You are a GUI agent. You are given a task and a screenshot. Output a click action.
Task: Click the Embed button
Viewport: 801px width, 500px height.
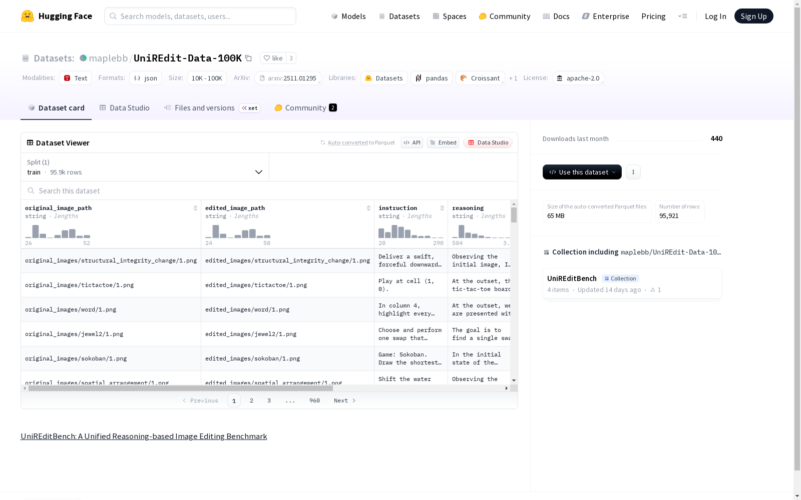[x=443, y=142]
